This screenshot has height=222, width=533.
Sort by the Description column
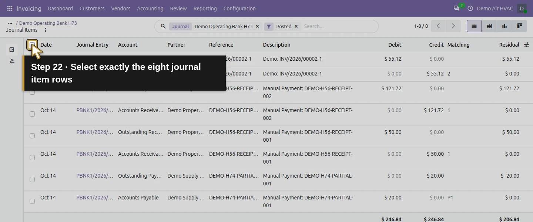(276, 45)
